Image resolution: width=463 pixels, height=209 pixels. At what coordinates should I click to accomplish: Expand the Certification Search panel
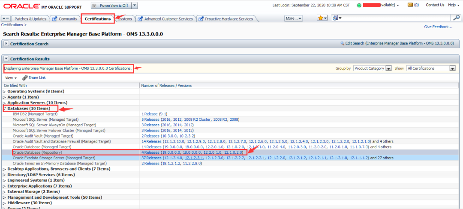pyautogui.click(x=6, y=44)
